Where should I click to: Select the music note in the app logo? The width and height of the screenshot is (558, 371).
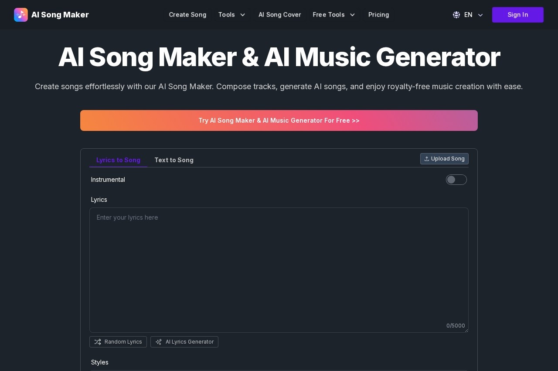[x=21, y=14]
